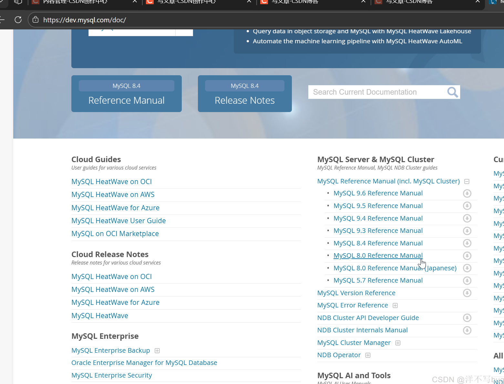504x384 pixels.
Task: Open MySQL HeatWave on OCI under Cloud Guides
Action: pyautogui.click(x=111, y=182)
